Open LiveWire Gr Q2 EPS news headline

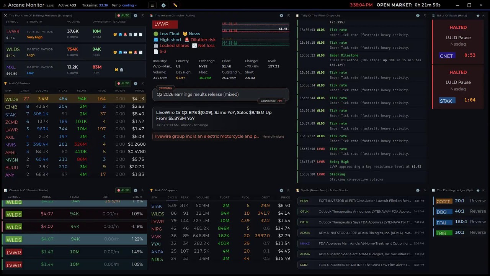(220, 118)
